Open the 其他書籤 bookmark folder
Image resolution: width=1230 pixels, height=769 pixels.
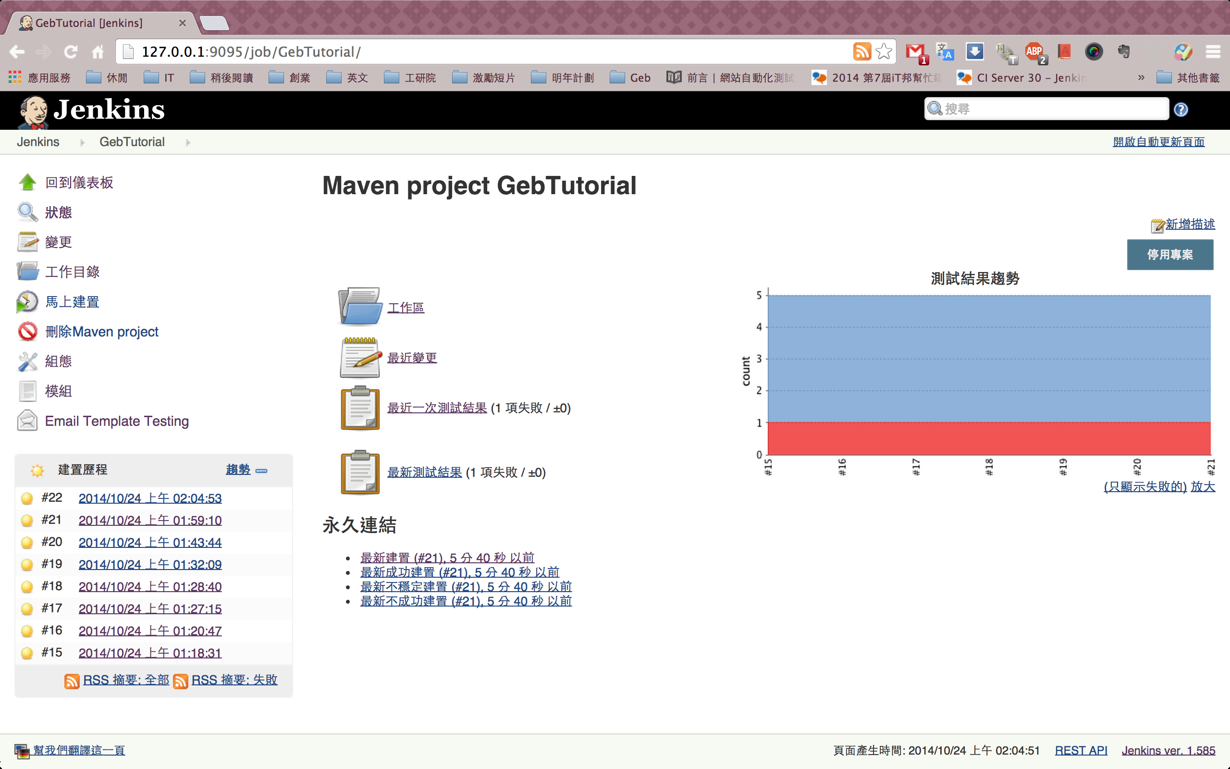pyautogui.click(x=1188, y=78)
